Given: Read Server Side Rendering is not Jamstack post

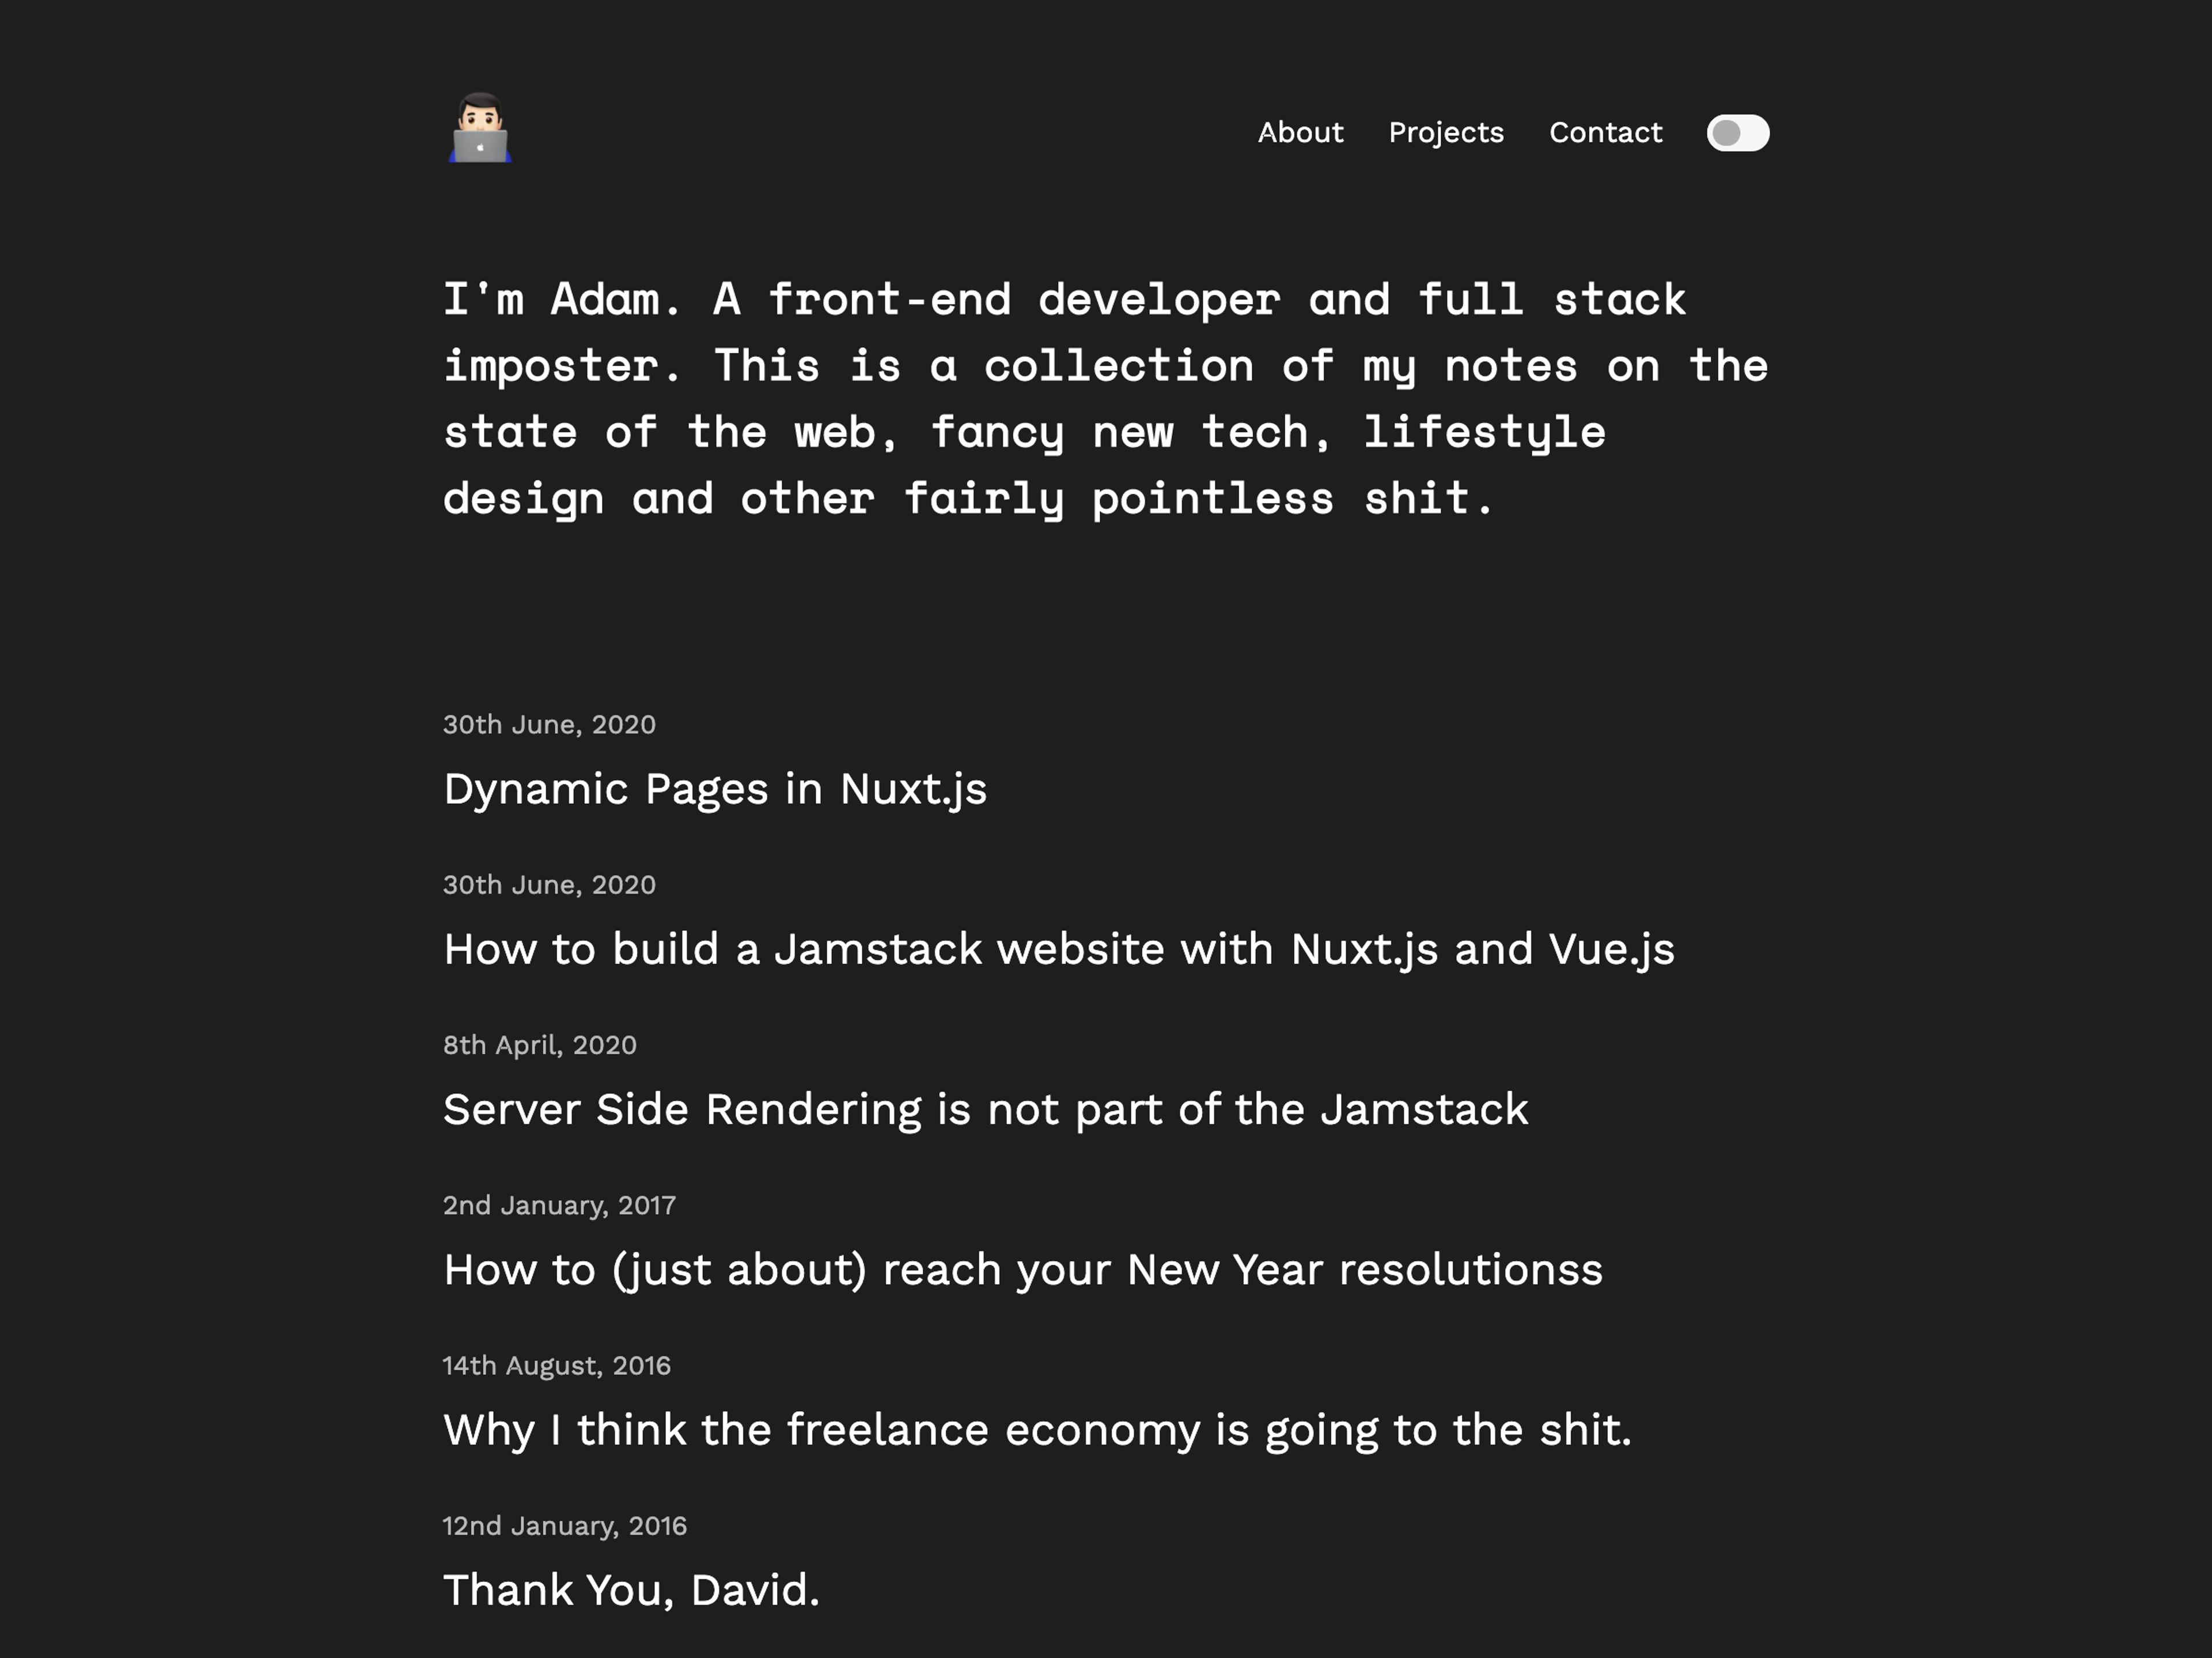Looking at the screenshot, I should coord(985,1109).
